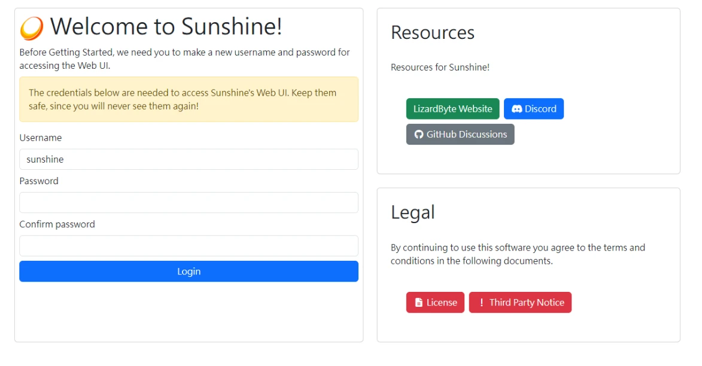Image resolution: width=702 pixels, height=366 pixels.
Task: Open the LizardByte Website link
Action: (452, 109)
